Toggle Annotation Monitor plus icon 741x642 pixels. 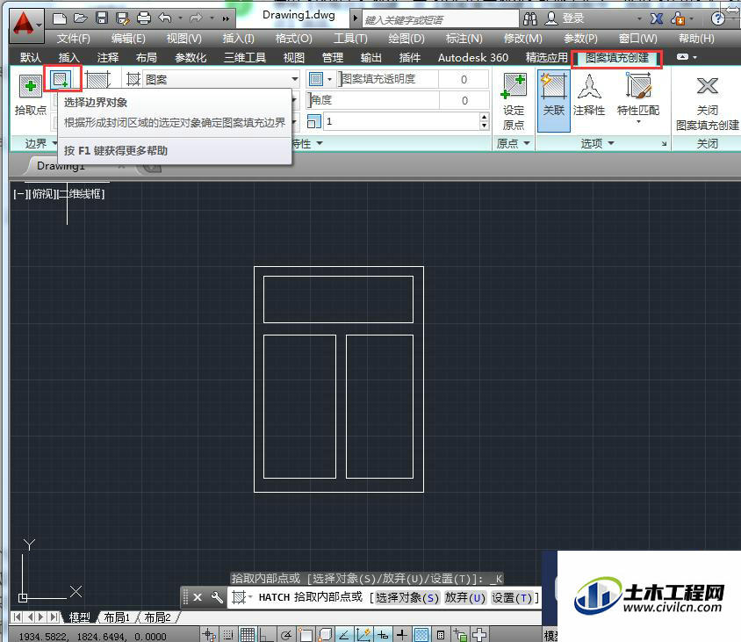479,634
